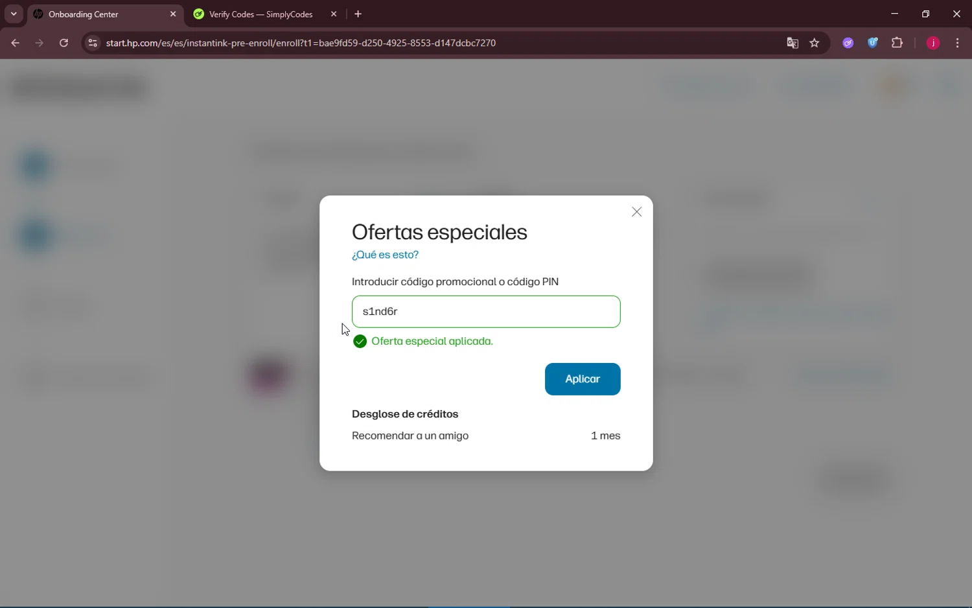View site information icon in address bar
Viewport: 972px width, 608px height.
[93, 43]
